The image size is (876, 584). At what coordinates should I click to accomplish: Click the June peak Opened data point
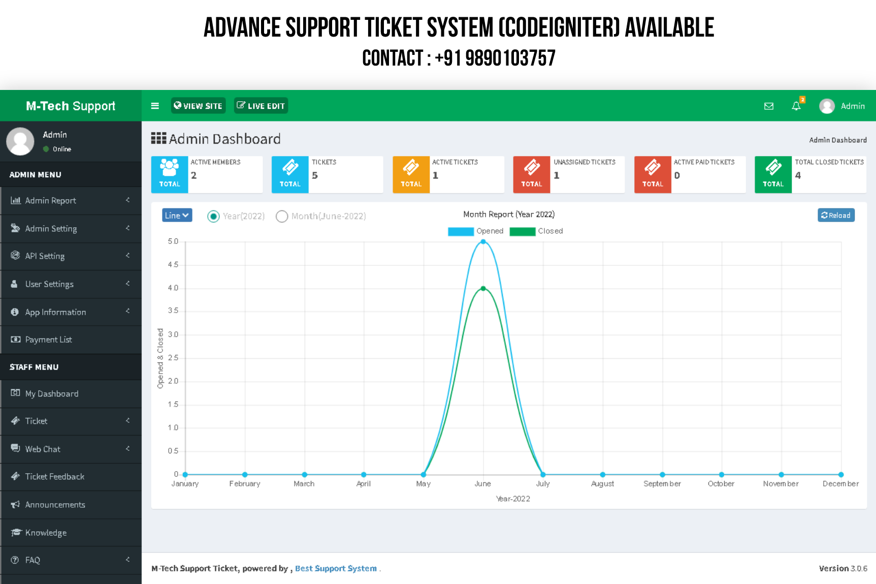483,242
